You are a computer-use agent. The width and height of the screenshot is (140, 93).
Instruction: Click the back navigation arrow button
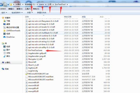point(2,5)
